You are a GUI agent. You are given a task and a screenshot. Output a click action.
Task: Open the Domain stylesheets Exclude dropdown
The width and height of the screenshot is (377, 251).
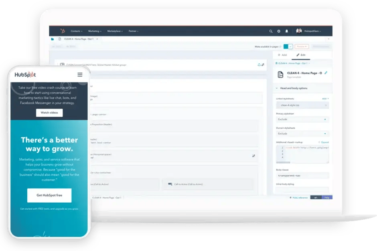click(302, 133)
